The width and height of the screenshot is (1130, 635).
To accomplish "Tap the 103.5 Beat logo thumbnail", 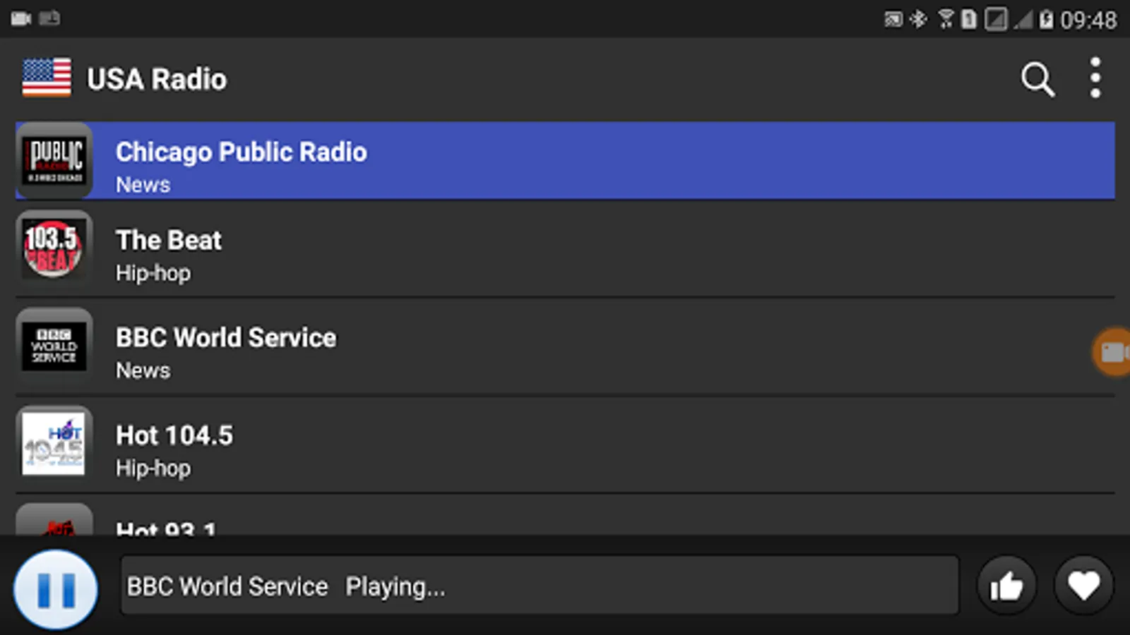I will click(x=54, y=248).
